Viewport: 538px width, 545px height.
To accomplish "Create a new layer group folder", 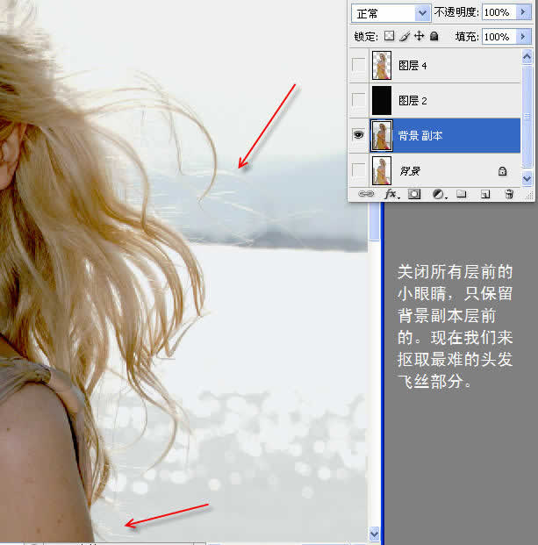I will [x=461, y=194].
